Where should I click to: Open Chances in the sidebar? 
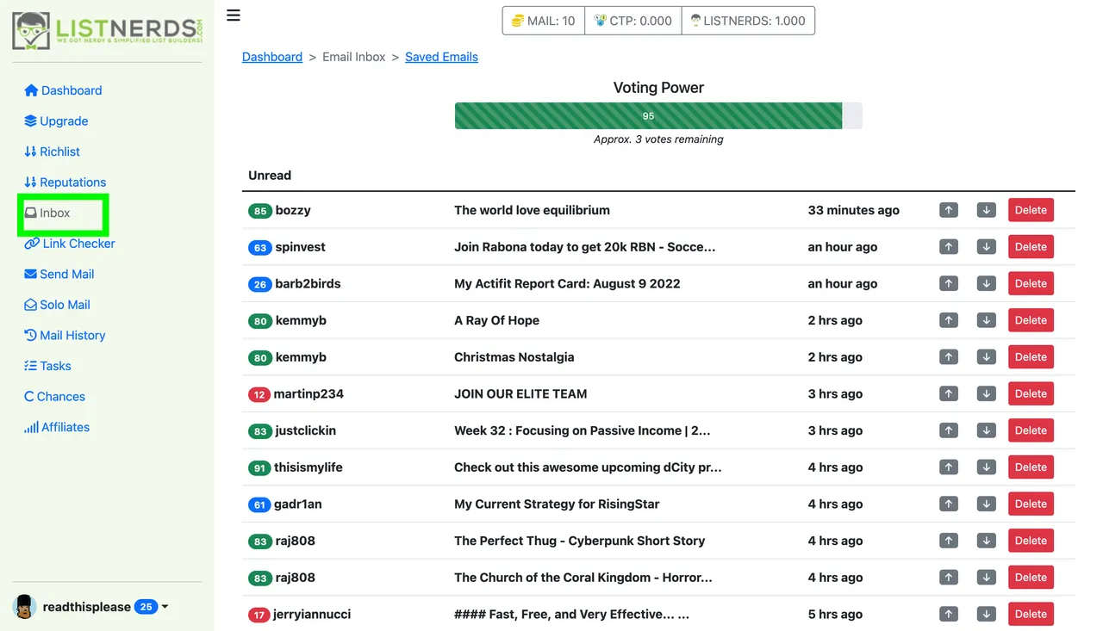tap(54, 397)
